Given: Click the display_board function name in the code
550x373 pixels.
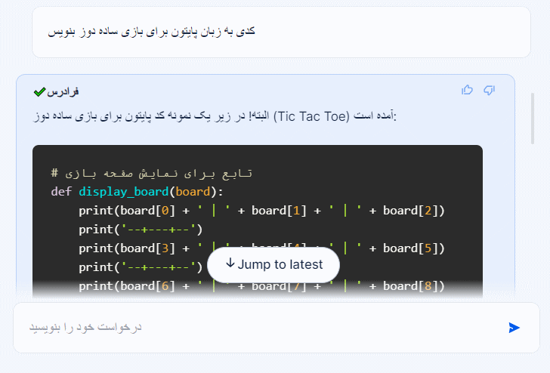Looking at the screenshot, I should click(125, 191).
